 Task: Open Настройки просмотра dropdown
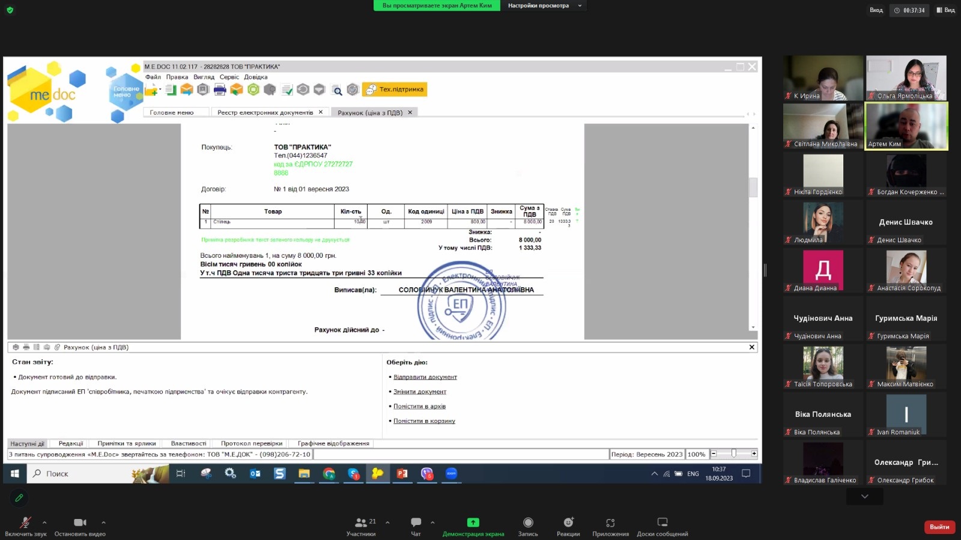[x=545, y=5]
